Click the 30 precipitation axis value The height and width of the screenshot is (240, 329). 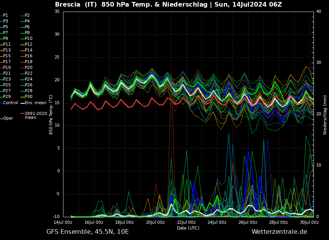coord(319,63)
